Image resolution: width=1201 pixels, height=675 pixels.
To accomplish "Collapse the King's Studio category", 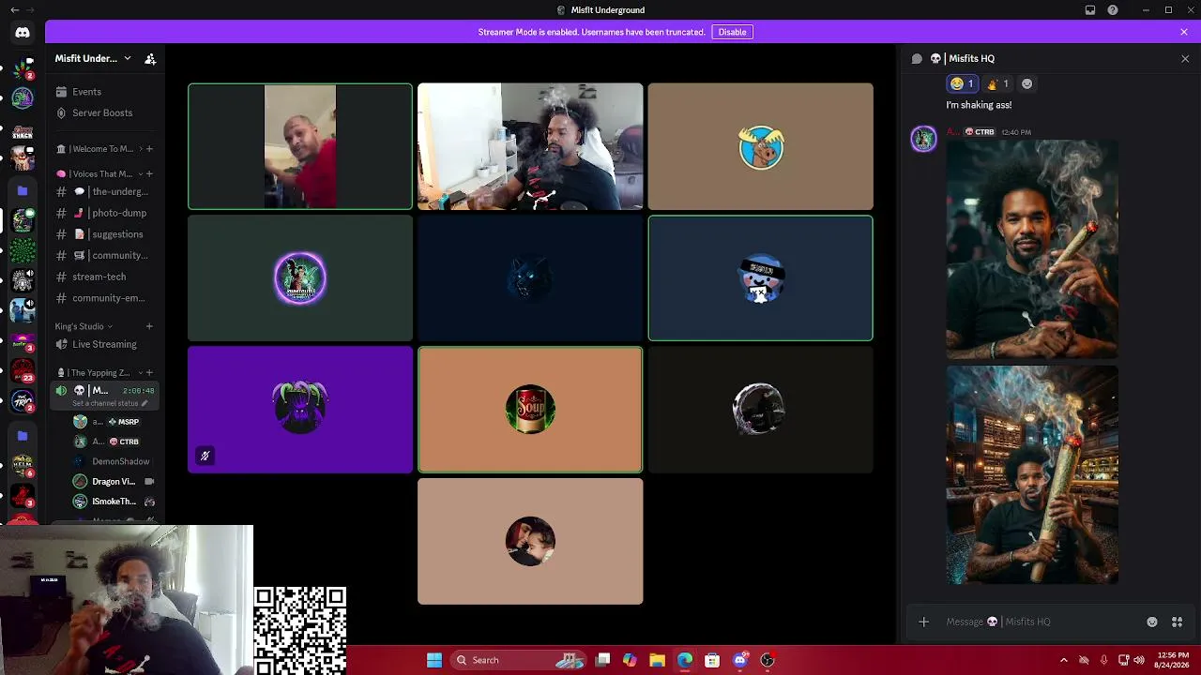I will coord(83,326).
